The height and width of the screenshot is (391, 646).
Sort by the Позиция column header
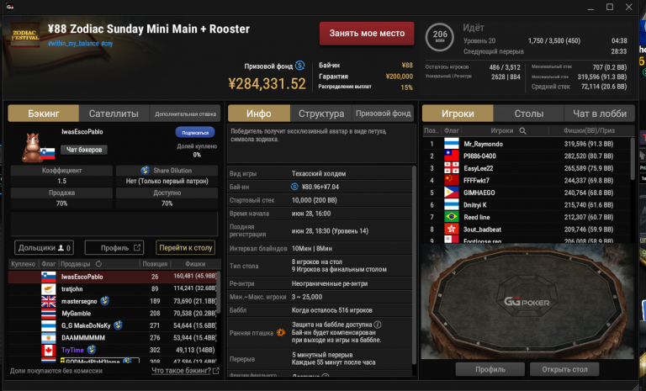point(155,264)
